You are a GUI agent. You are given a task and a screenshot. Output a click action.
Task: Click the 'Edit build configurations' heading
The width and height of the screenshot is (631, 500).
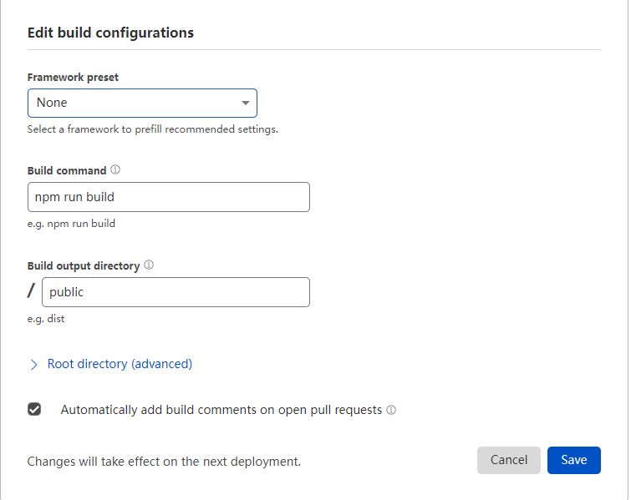click(x=110, y=33)
